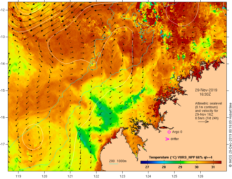The width and height of the screenshot is (232, 179).
Task: Click the vertical IMOS copyright timestamp text
Action: [230, 135]
